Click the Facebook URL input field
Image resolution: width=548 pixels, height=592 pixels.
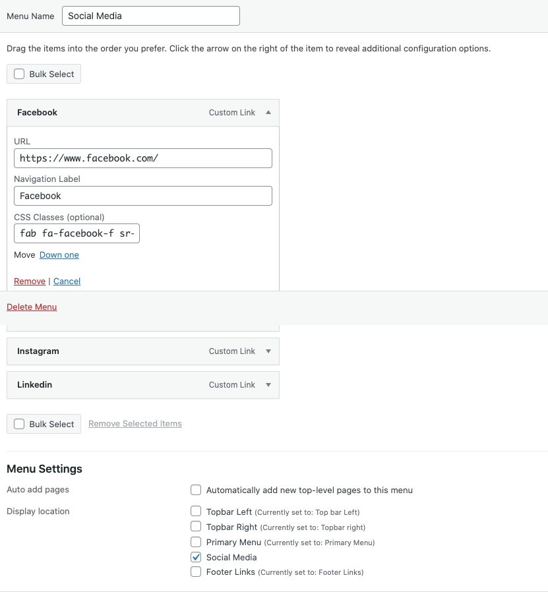pyautogui.click(x=142, y=158)
